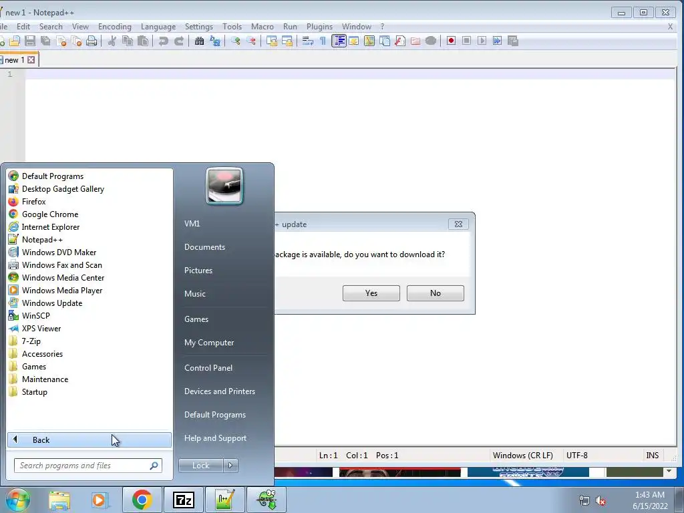Screen dimensions: 684x513
Task: Launch Google Chrome from Start menu list
Action: [x=50, y=214]
